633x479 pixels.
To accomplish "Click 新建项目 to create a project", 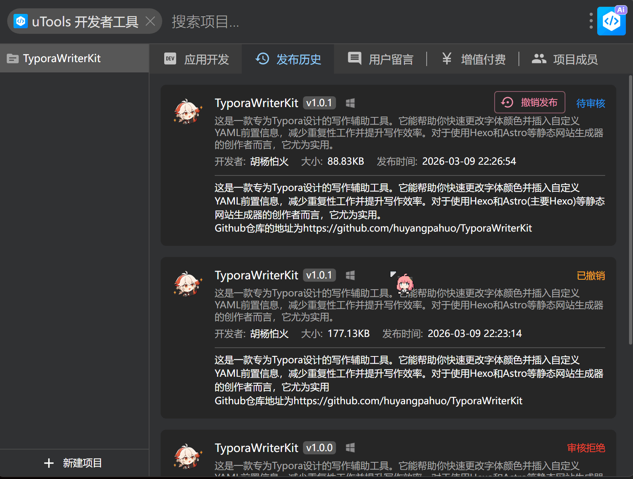I will click(x=74, y=463).
